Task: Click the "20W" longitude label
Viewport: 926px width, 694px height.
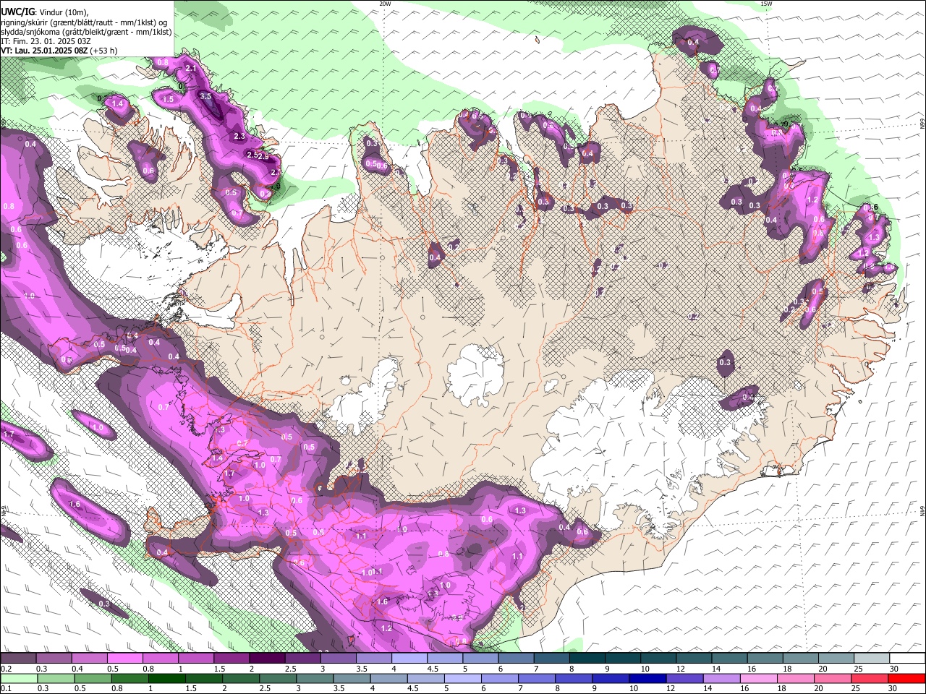Action: [x=385, y=4]
